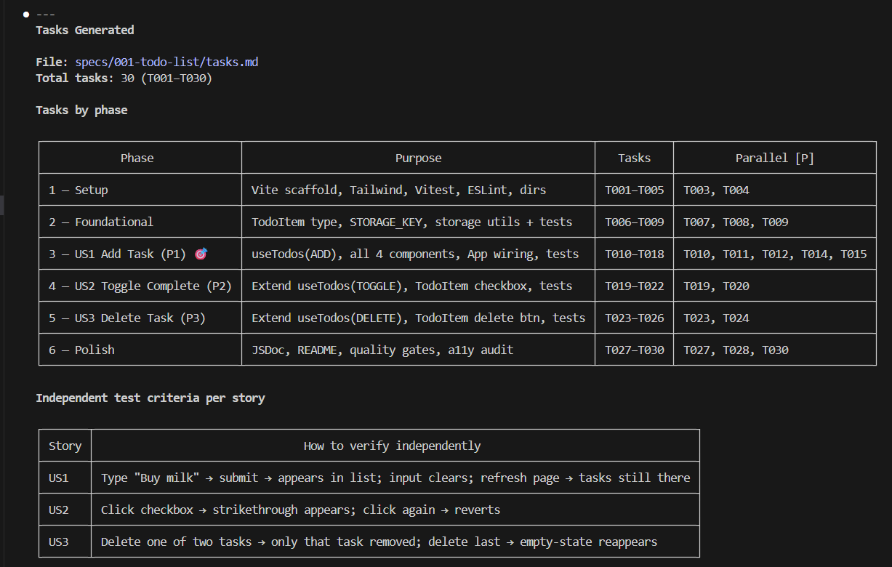Select the "1 — Setup" phase cell
892x567 pixels.
click(79, 190)
